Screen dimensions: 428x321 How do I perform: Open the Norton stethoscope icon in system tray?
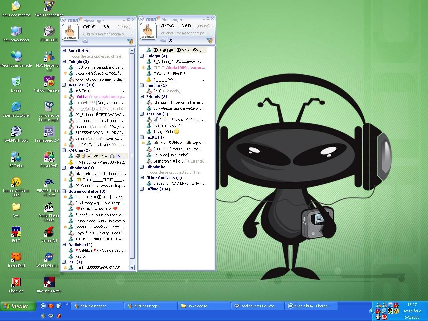(396, 311)
